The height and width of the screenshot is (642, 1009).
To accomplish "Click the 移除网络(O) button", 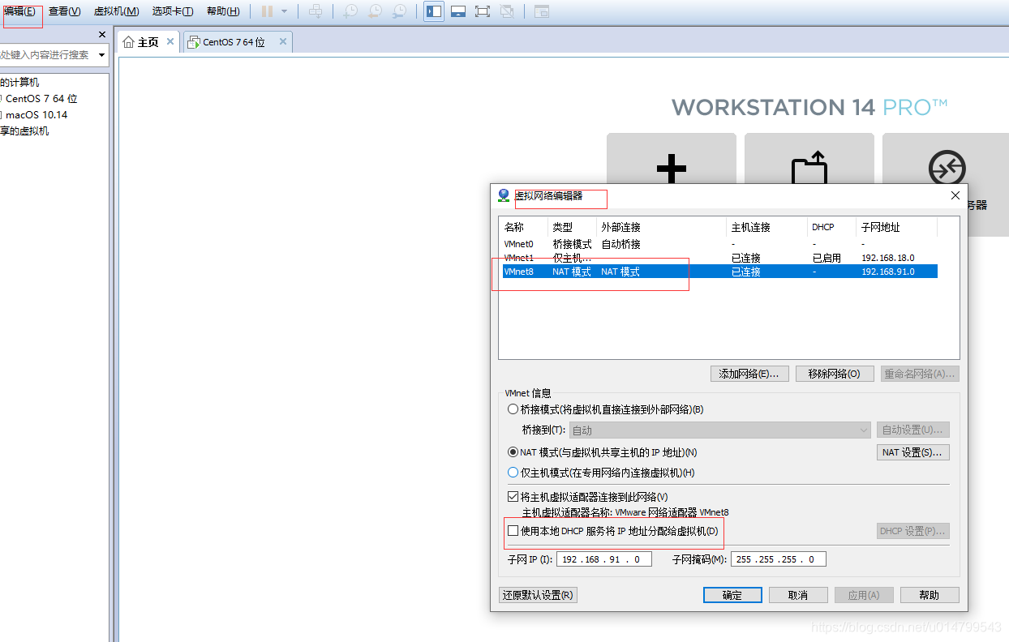I will click(x=835, y=374).
